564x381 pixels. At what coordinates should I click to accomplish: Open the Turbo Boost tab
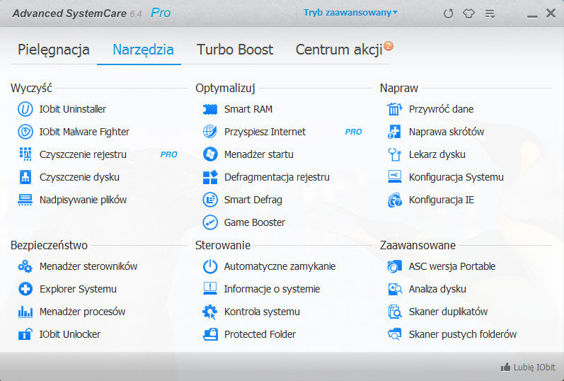[x=235, y=50]
